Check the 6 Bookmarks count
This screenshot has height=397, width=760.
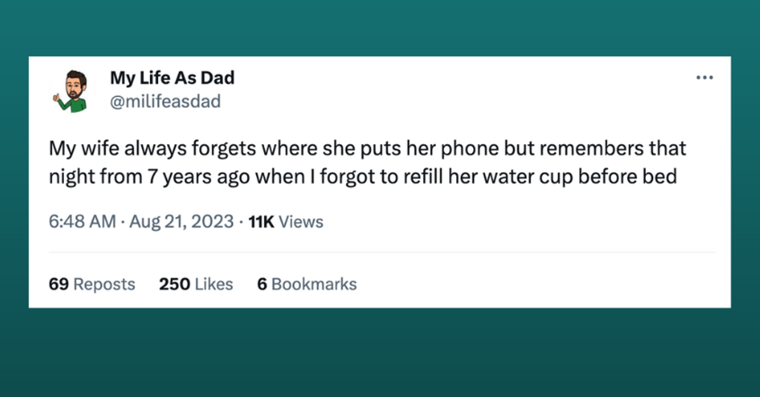pos(307,284)
